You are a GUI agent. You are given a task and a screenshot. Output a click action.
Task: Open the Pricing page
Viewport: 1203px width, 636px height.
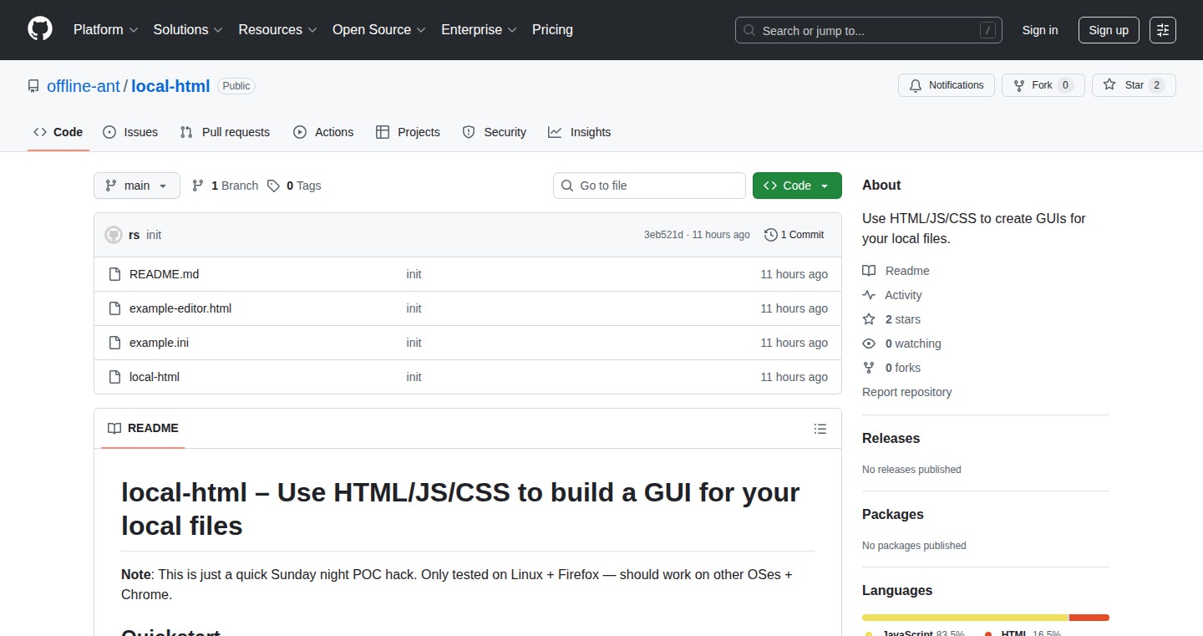[552, 29]
